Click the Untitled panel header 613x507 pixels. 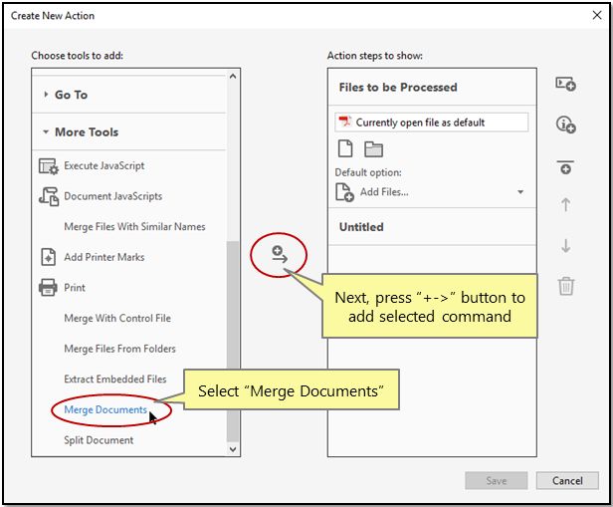432,227
